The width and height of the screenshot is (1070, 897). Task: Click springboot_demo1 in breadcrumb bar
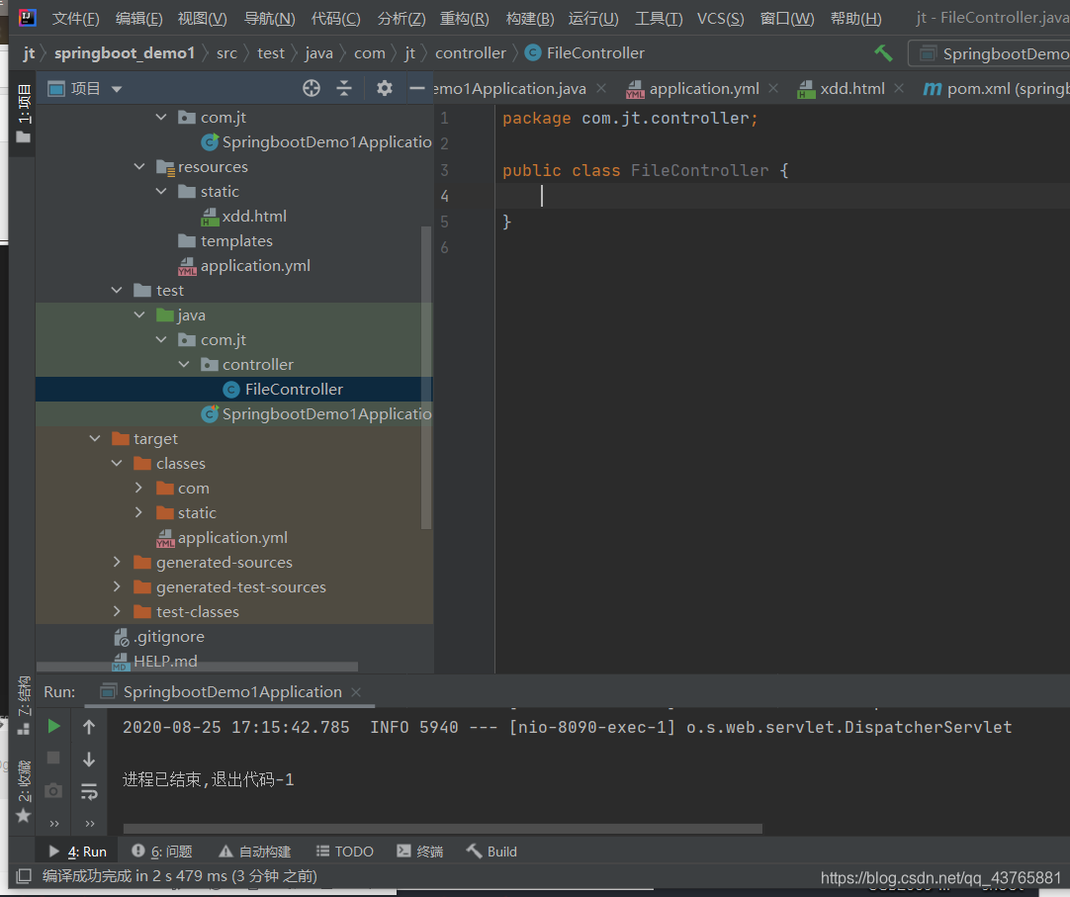125,53
